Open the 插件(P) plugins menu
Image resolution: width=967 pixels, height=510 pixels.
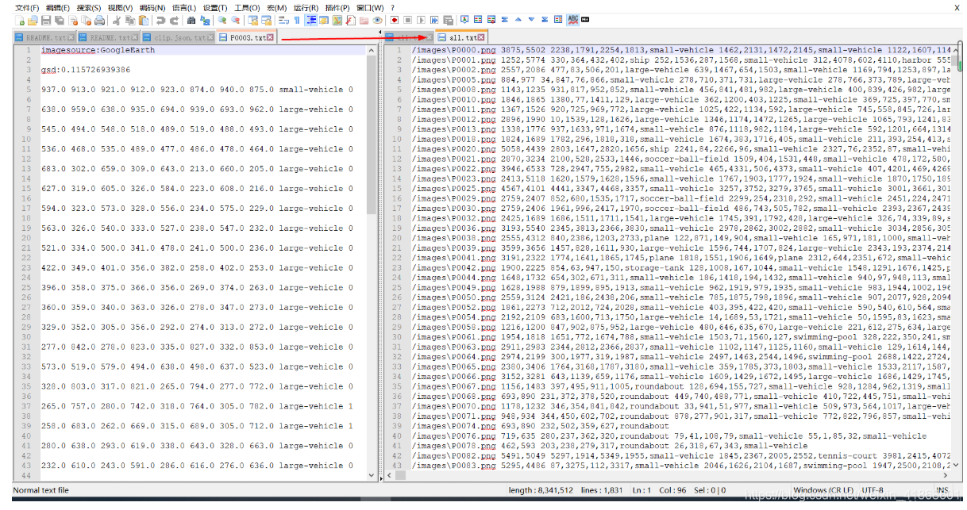tap(337, 8)
